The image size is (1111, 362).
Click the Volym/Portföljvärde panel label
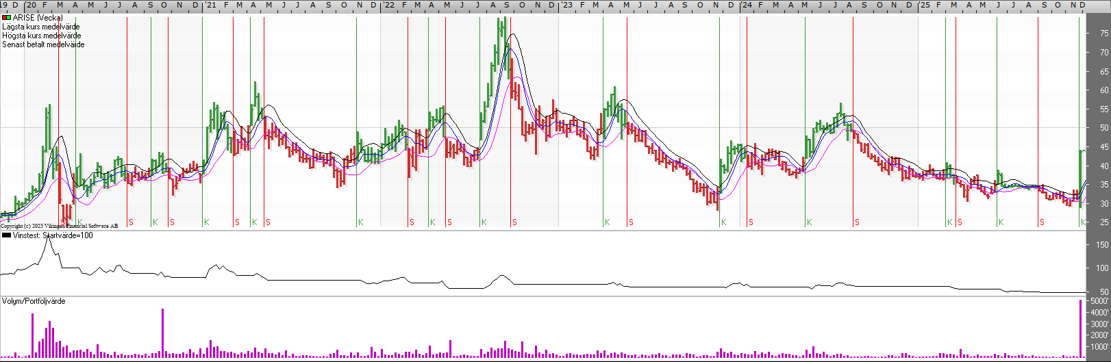coord(34,301)
